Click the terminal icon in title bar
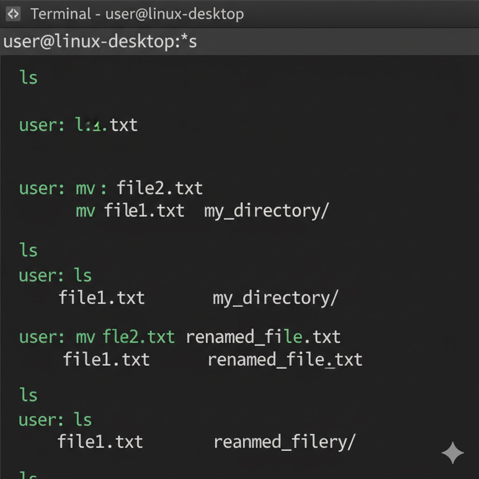 click(13, 14)
